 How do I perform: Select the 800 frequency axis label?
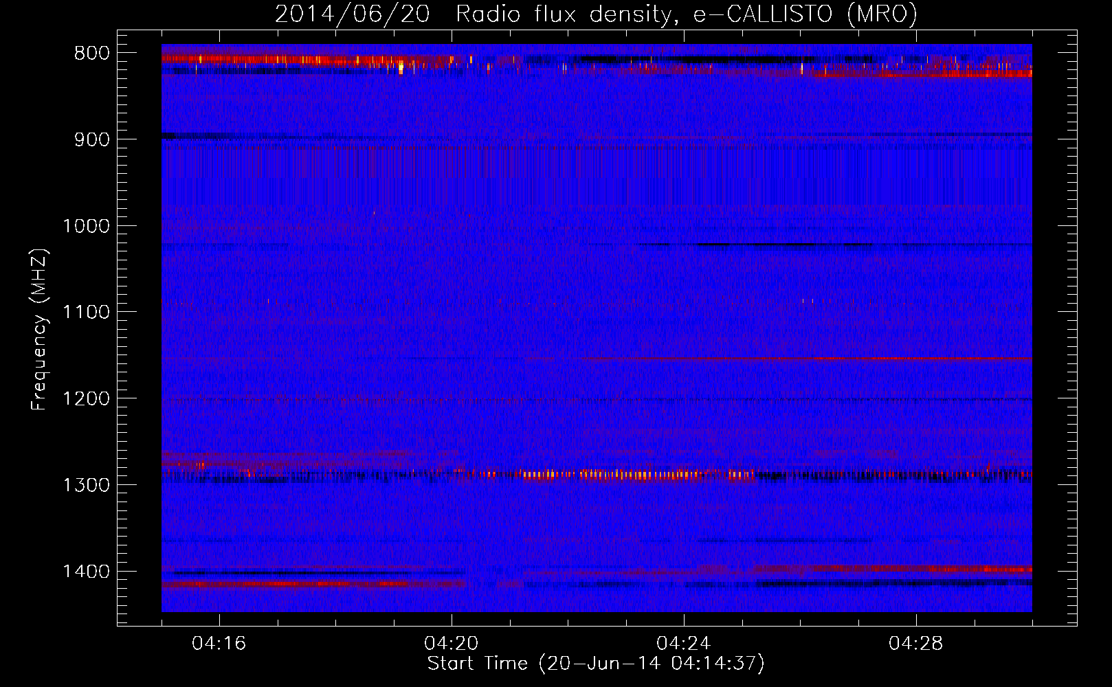[x=91, y=54]
